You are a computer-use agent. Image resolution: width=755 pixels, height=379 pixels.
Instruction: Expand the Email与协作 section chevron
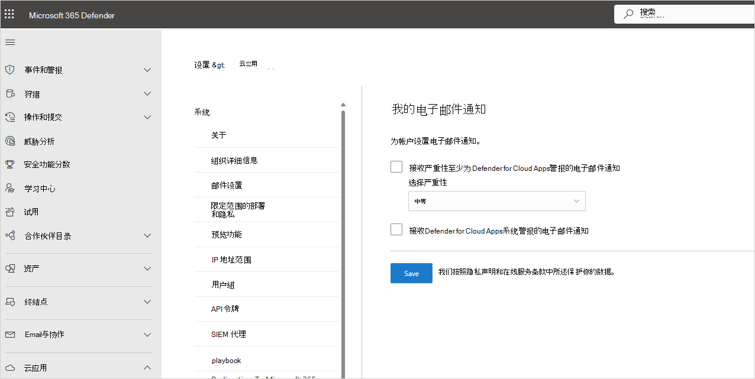tap(147, 335)
